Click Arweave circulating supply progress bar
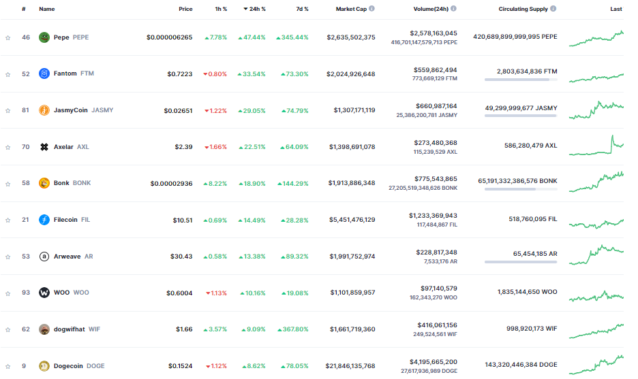 coord(521,262)
